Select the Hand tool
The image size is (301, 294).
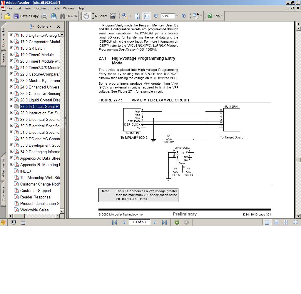86,16
